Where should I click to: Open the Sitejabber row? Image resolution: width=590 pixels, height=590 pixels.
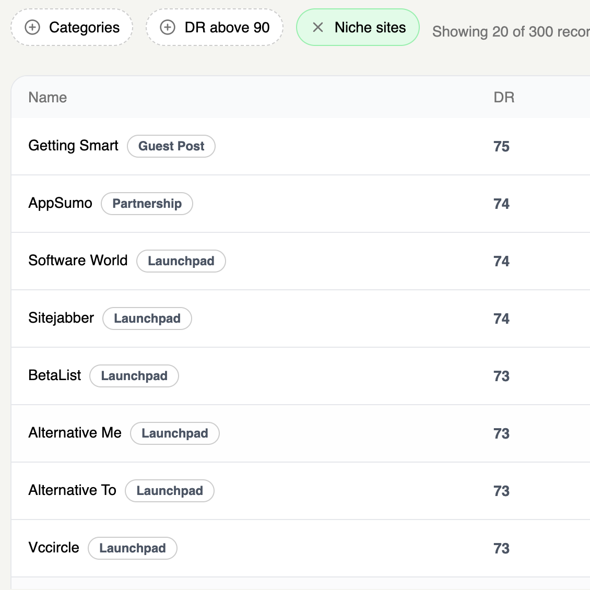[61, 318]
